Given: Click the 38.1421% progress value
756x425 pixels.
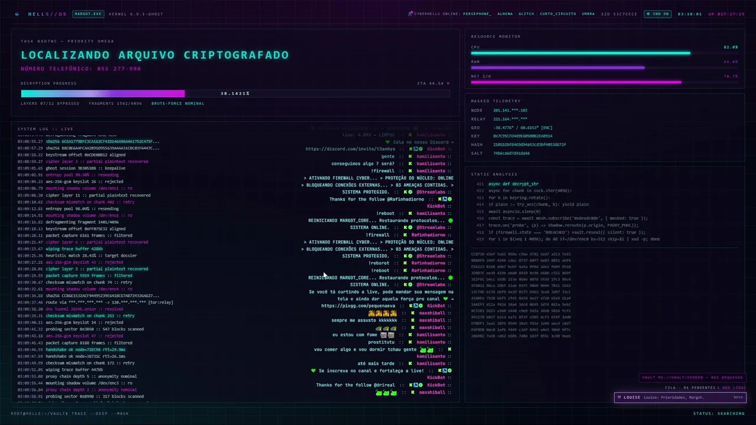Looking at the screenshot, I should 235,93.
